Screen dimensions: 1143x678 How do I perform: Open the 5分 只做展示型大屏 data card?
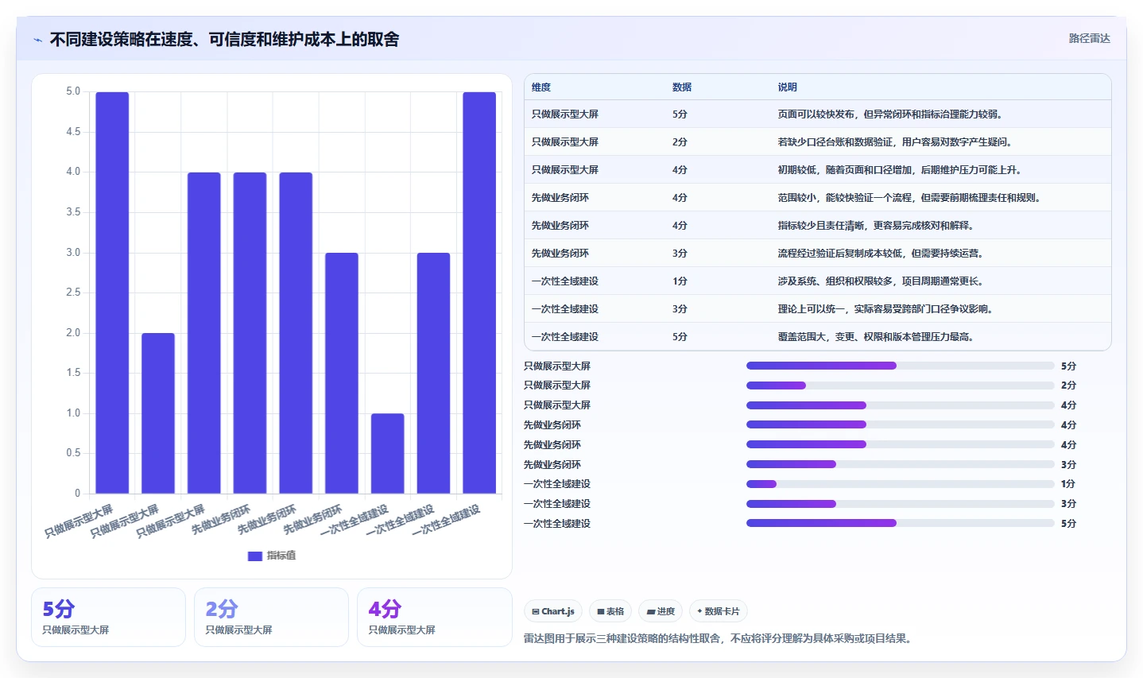108,618
